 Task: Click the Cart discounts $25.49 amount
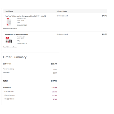[54, 96]
